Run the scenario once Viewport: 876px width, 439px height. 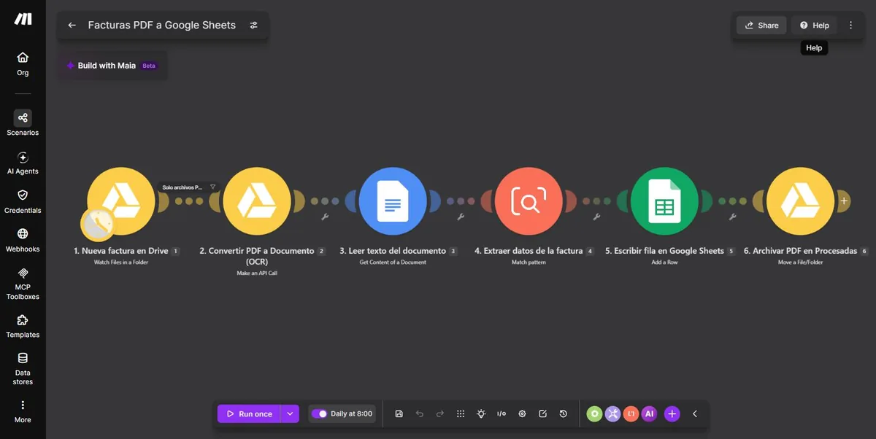point(248,413)
